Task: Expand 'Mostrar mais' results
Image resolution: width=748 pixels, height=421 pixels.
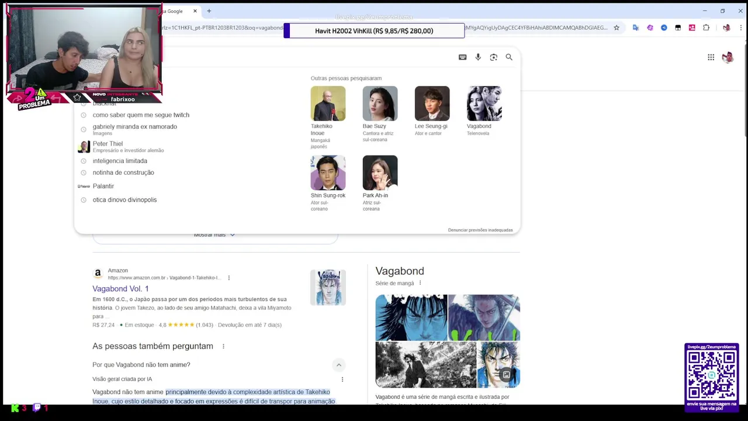Action: 214,235
